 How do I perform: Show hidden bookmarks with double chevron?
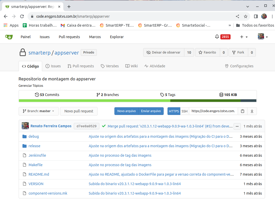point(230,25)
